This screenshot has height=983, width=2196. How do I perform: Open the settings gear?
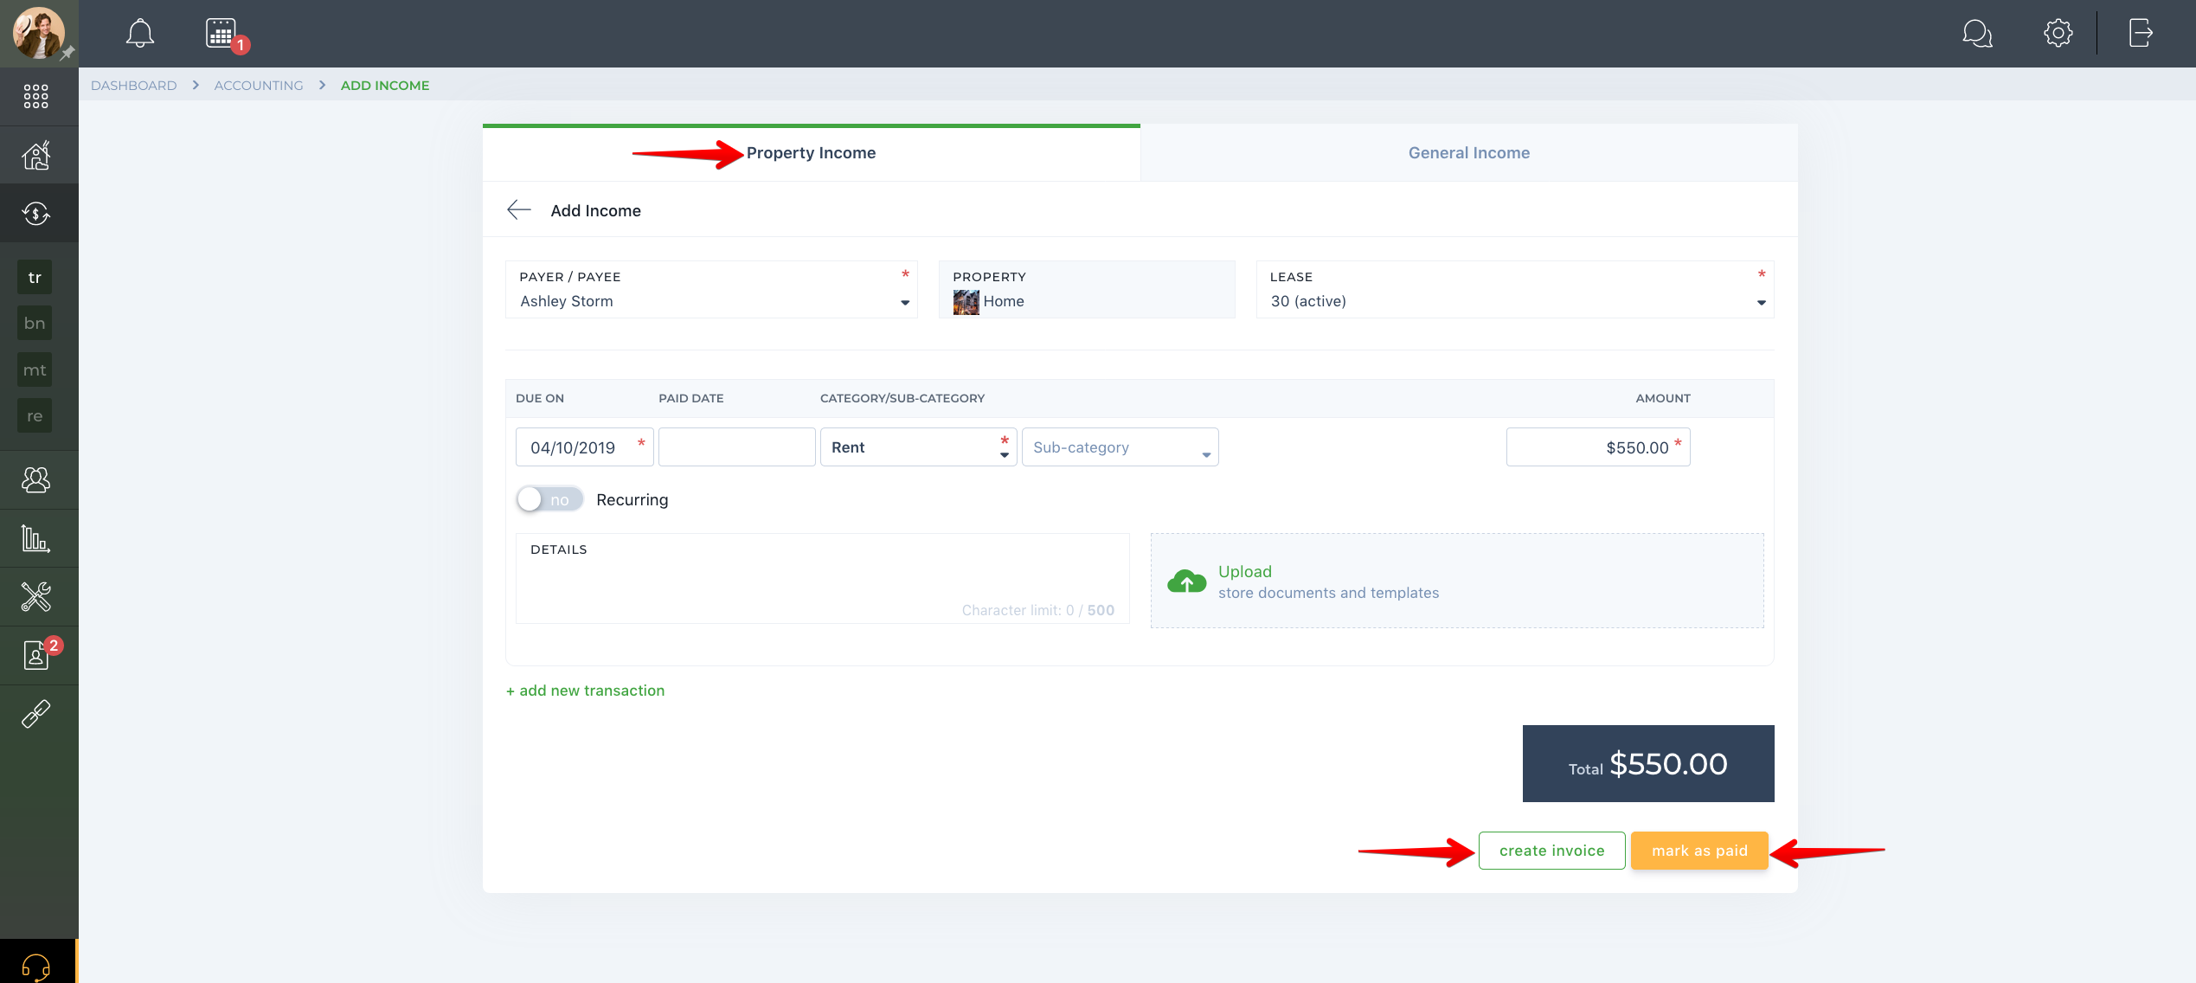pyautogui.click(x=2058, y=34)
